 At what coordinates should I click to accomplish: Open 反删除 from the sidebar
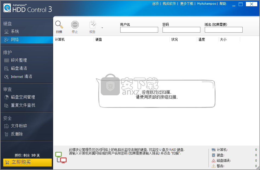tap(27, 134)
